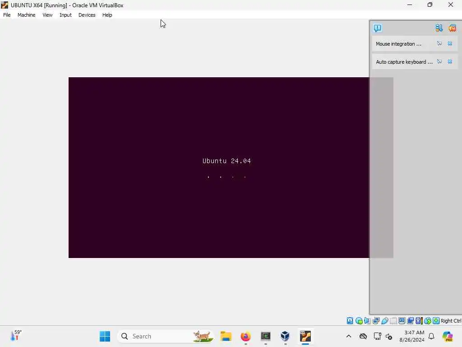Open the Devices menu
The height and width of the screenshot is (347, 462).
(87, 15)
